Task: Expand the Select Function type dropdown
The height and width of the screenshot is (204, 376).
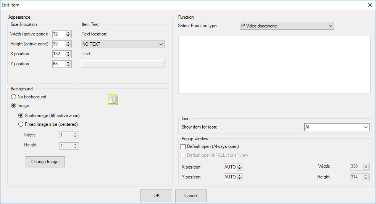Action: (286, 26)
